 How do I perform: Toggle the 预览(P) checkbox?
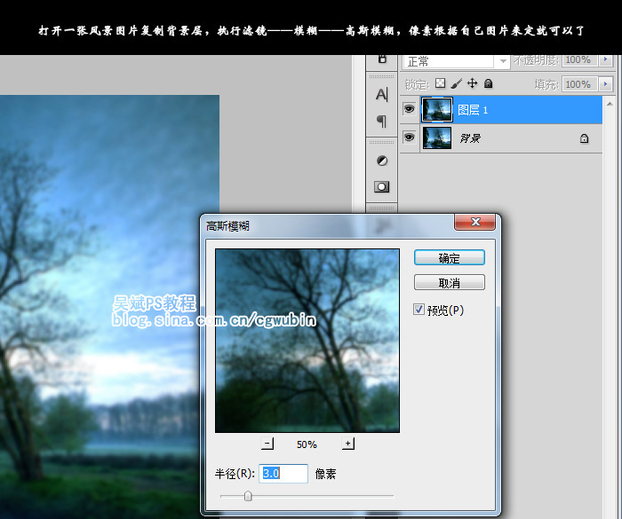click(x=419, y=310)
